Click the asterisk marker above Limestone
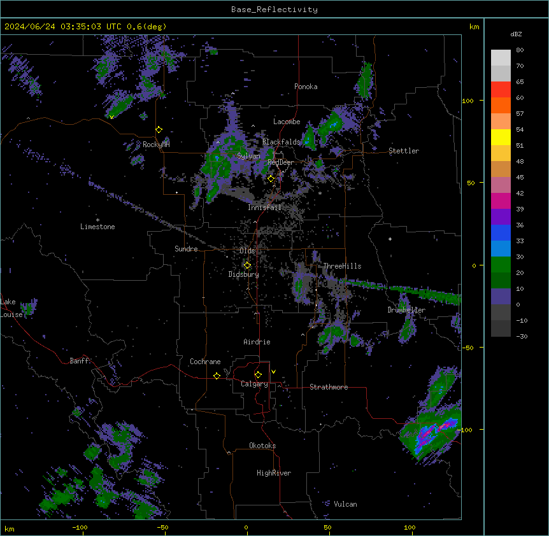Viewport: 549px width, 536px height. coord(97,220)
